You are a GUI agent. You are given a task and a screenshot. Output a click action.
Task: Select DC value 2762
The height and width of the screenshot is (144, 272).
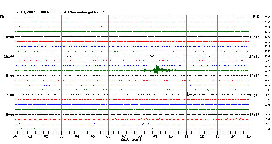point(267,56)
